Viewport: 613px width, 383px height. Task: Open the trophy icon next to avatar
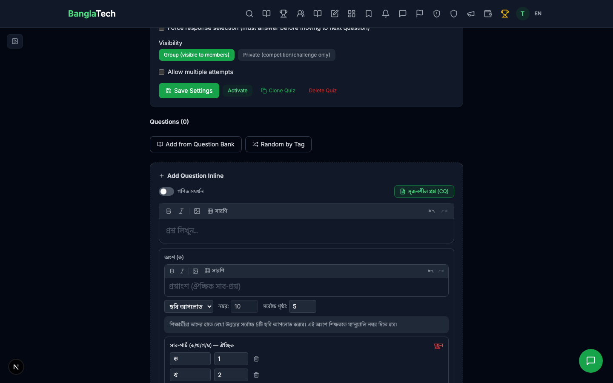click(505, 14)
